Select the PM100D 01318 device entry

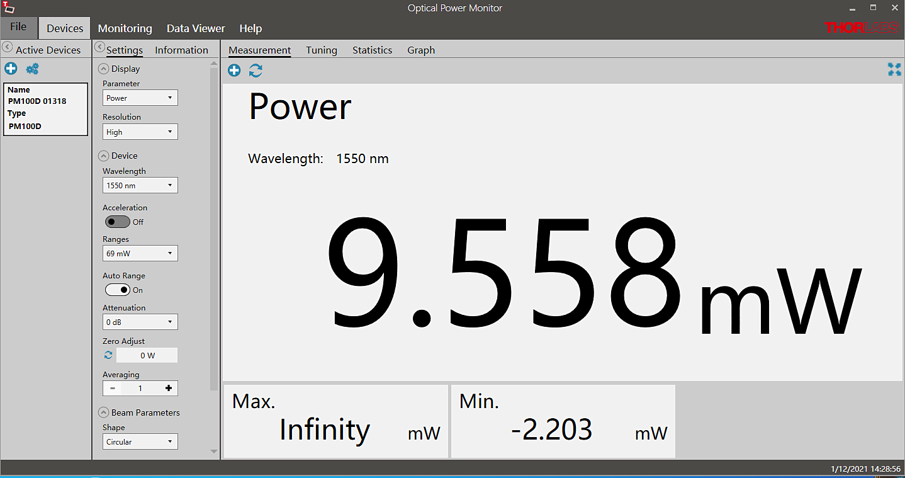(45, 109)
